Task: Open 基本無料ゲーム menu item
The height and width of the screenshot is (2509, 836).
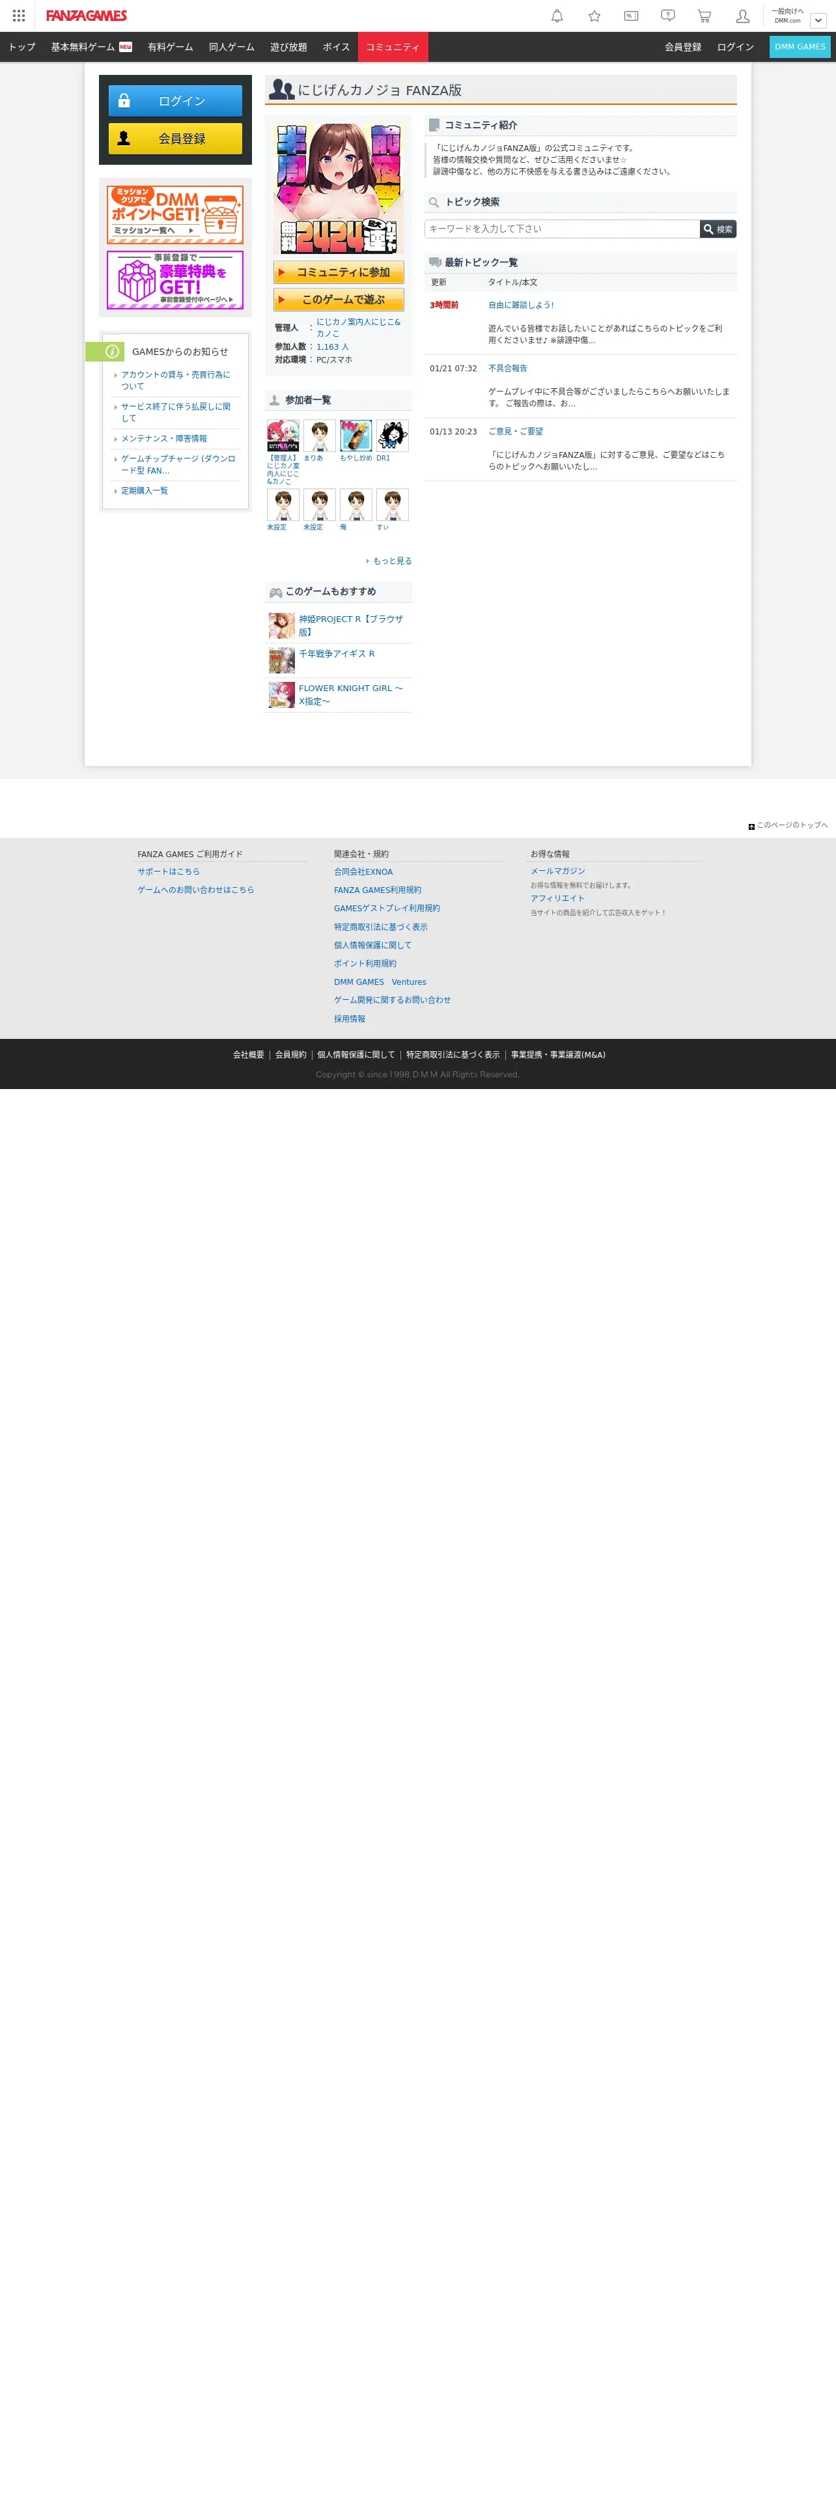Action: point(92,47)
